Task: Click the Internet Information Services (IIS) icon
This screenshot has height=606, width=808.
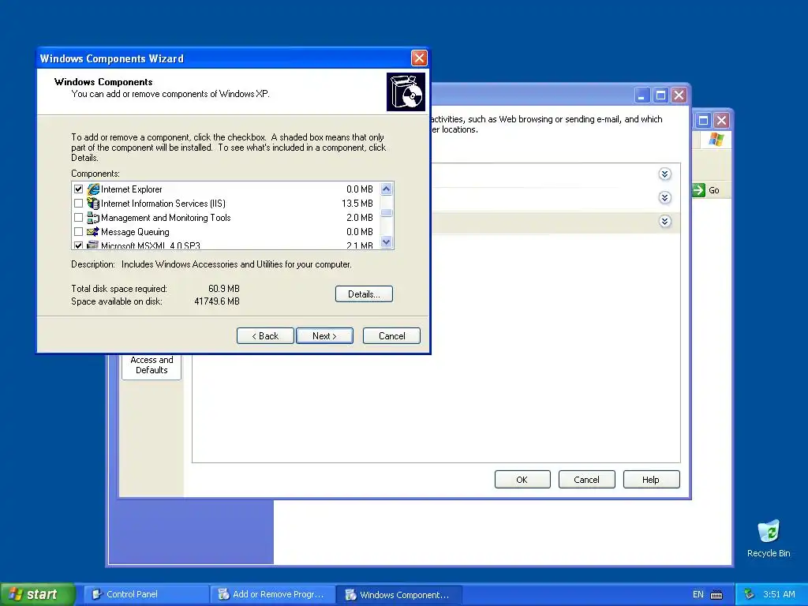Action: [93, 204]
